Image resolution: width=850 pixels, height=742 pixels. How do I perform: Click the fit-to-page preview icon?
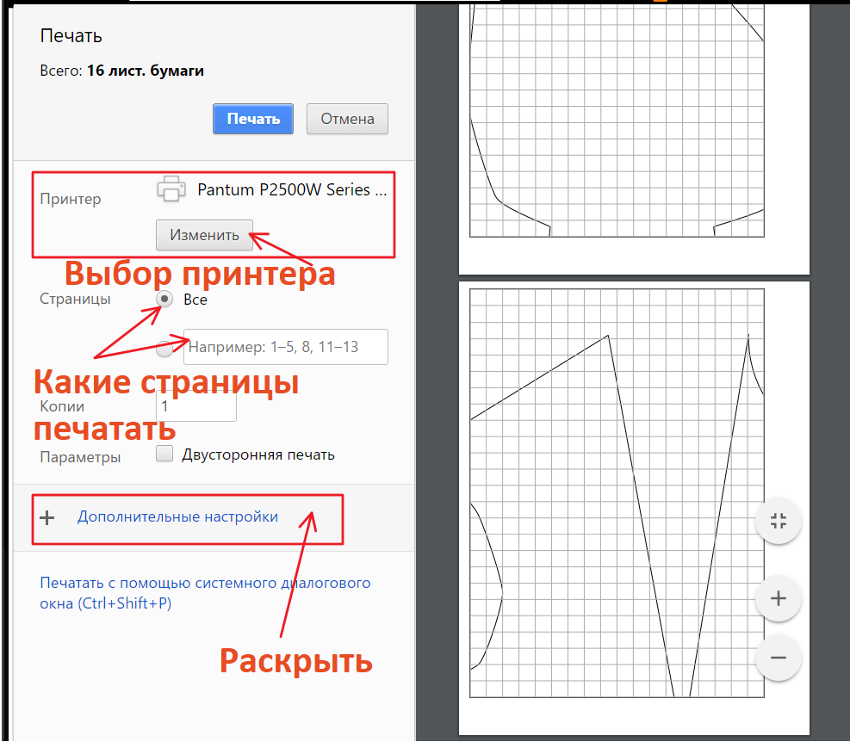[778, 521]
